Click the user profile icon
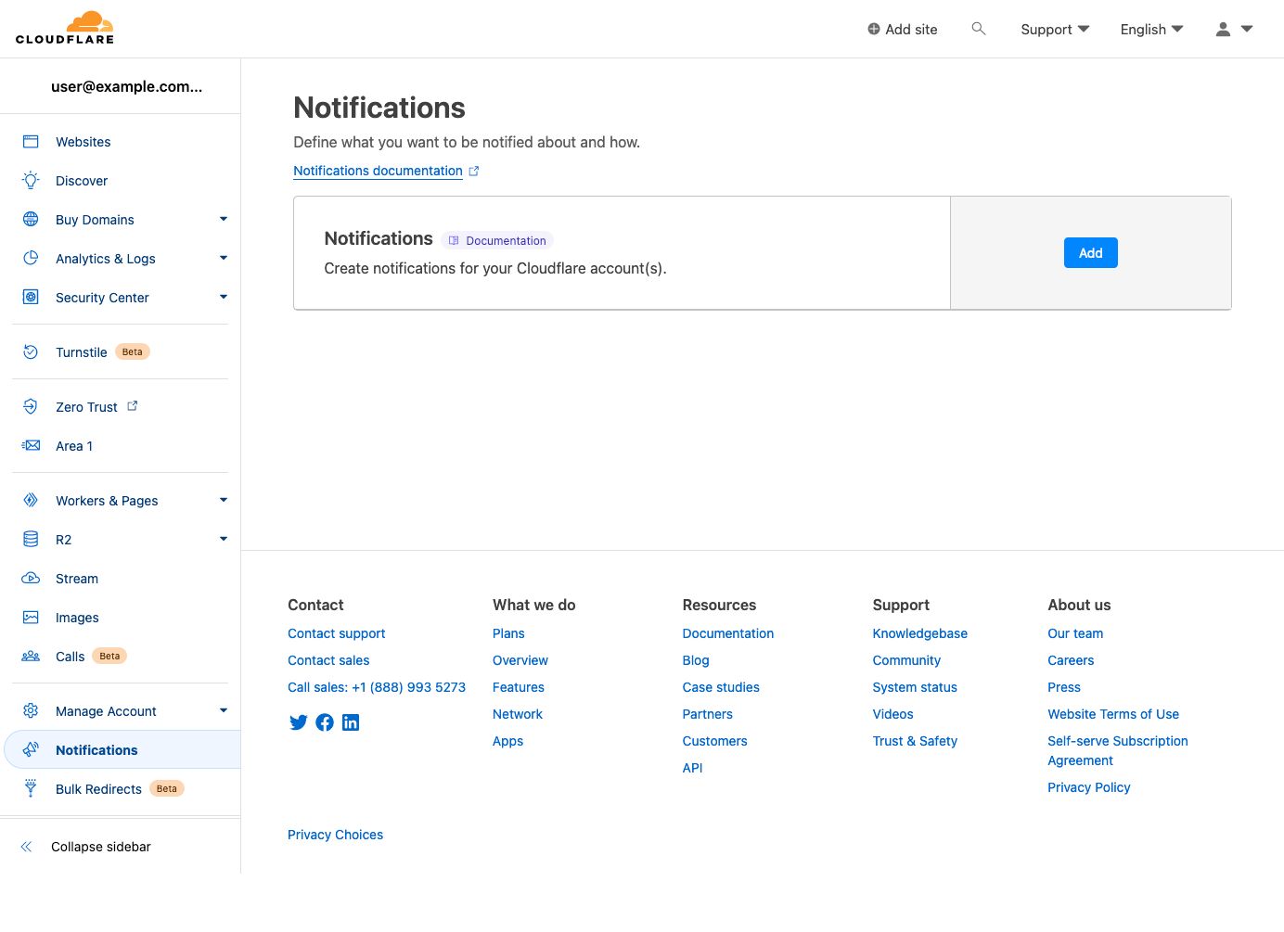The width and height of the screenshot is (1284, 932). coord(1223,29)
